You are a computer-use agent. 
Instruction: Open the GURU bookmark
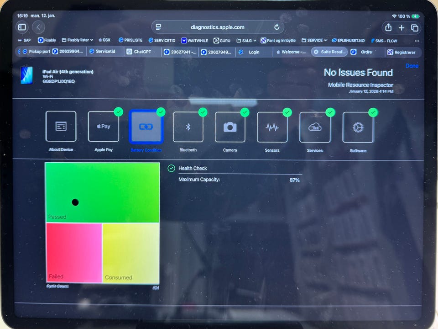point(222,41)
